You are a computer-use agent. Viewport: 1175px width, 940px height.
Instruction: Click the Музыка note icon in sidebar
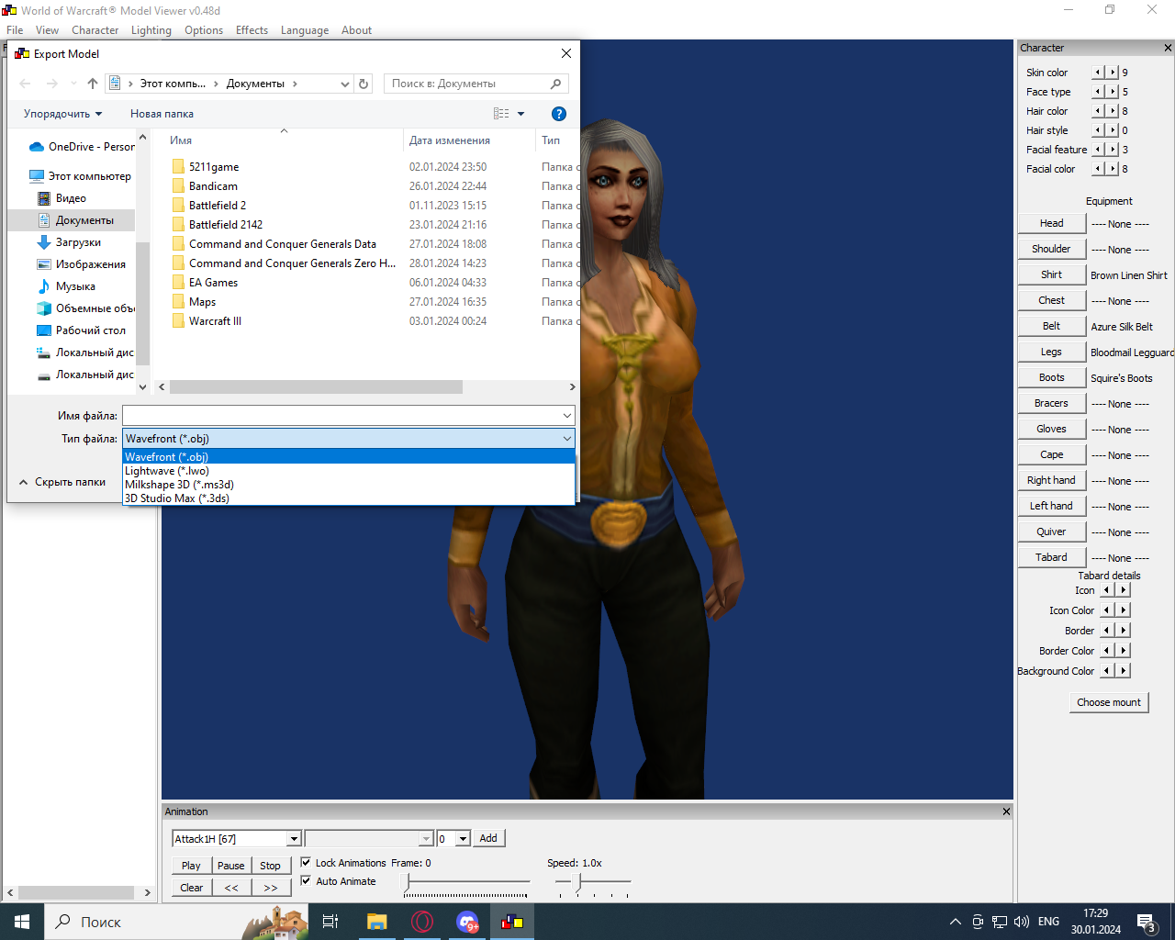click(x=44, y=286)
